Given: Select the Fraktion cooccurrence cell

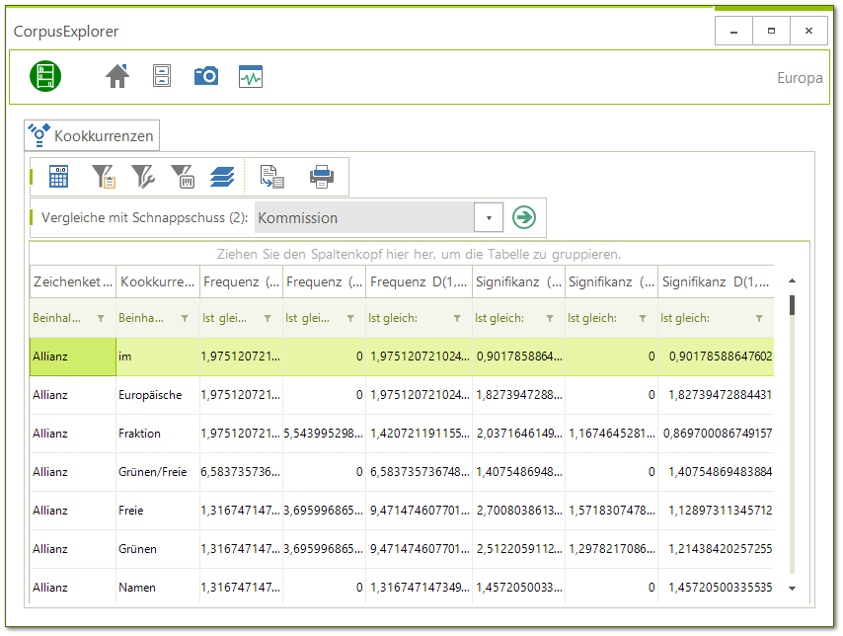Looking at the screenshot, I should point(158,434).
